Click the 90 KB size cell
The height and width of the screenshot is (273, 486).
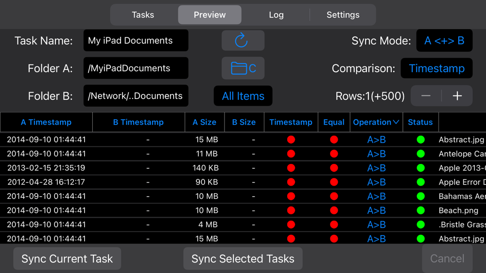coord(207,182)
